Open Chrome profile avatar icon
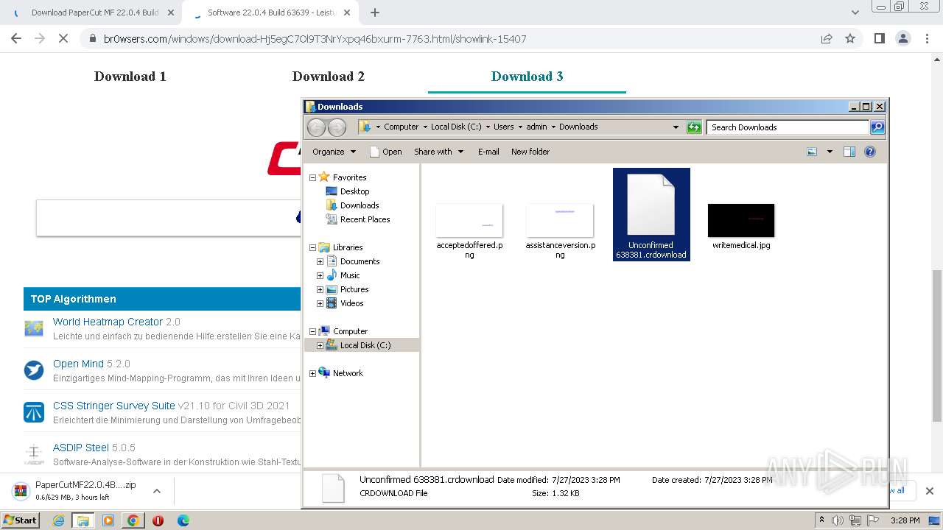Image resolution: width=943 pixels, height=530 pixels. pos(902,38)
